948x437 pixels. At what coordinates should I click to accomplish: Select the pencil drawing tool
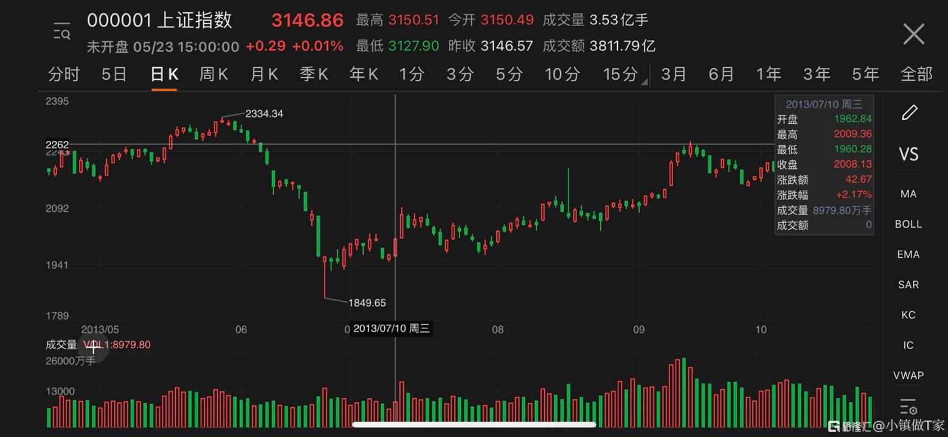click(908, 112)
